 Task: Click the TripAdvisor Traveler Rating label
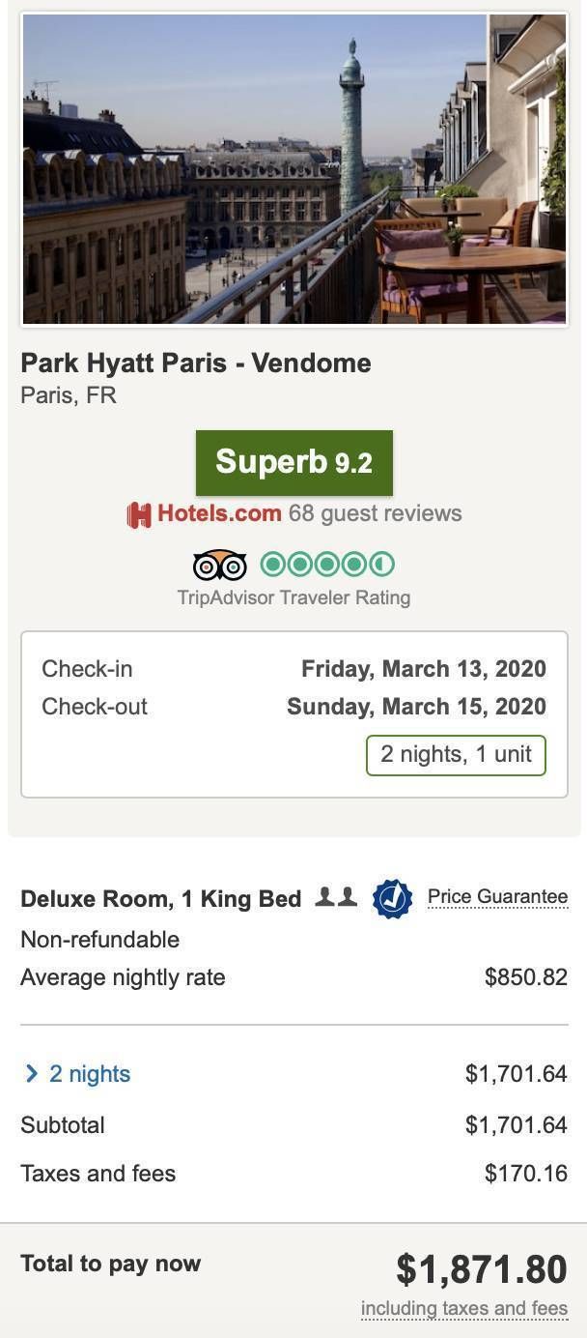293,597
